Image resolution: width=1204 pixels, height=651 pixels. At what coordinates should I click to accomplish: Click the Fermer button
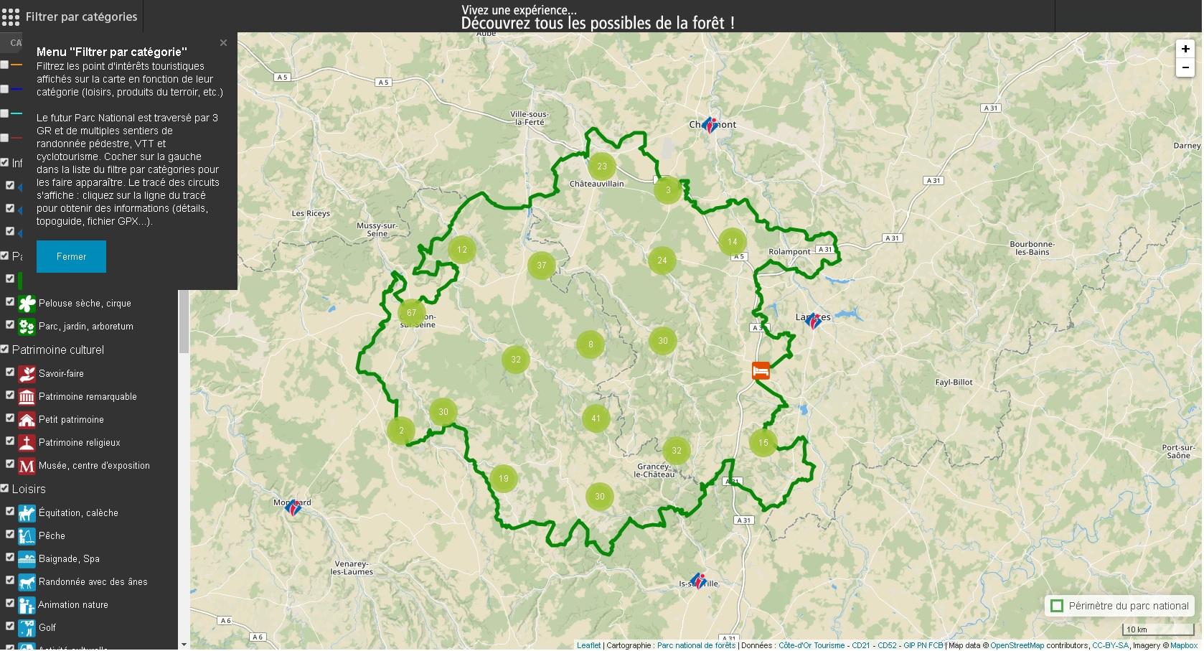[x=71, y=257]
